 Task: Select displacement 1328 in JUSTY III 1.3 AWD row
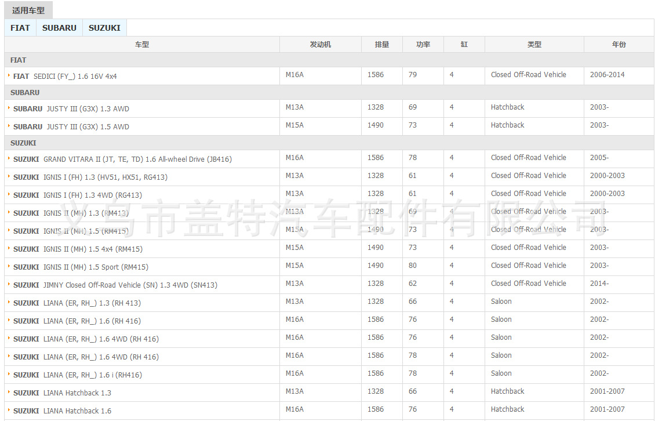[x=375, y=107]
